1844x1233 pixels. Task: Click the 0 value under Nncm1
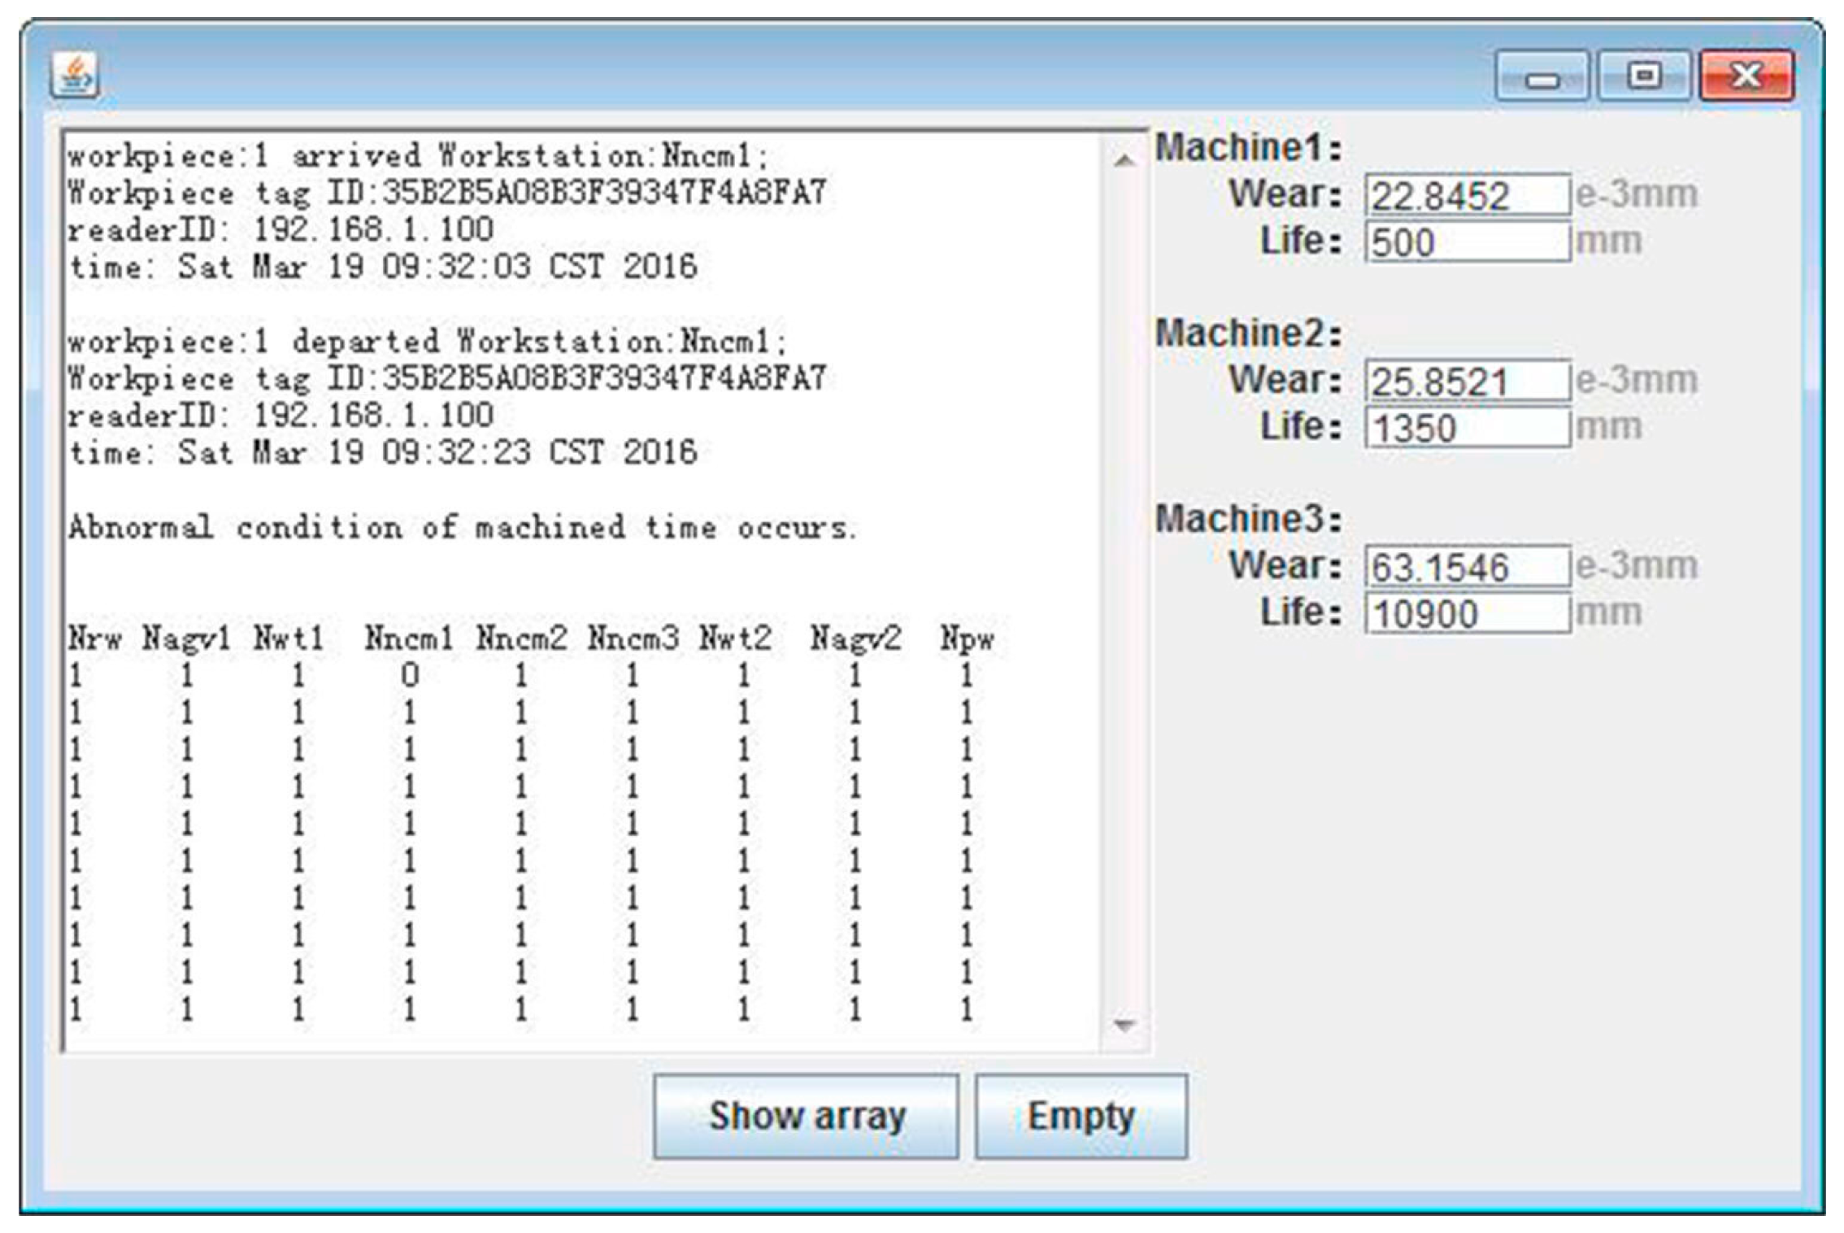[x=409, y=675]
